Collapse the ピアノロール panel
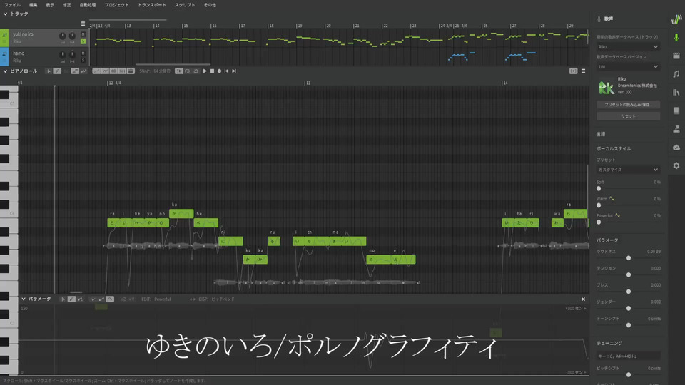The width and height of the screenshot is (685, 385). coord(5,71)
